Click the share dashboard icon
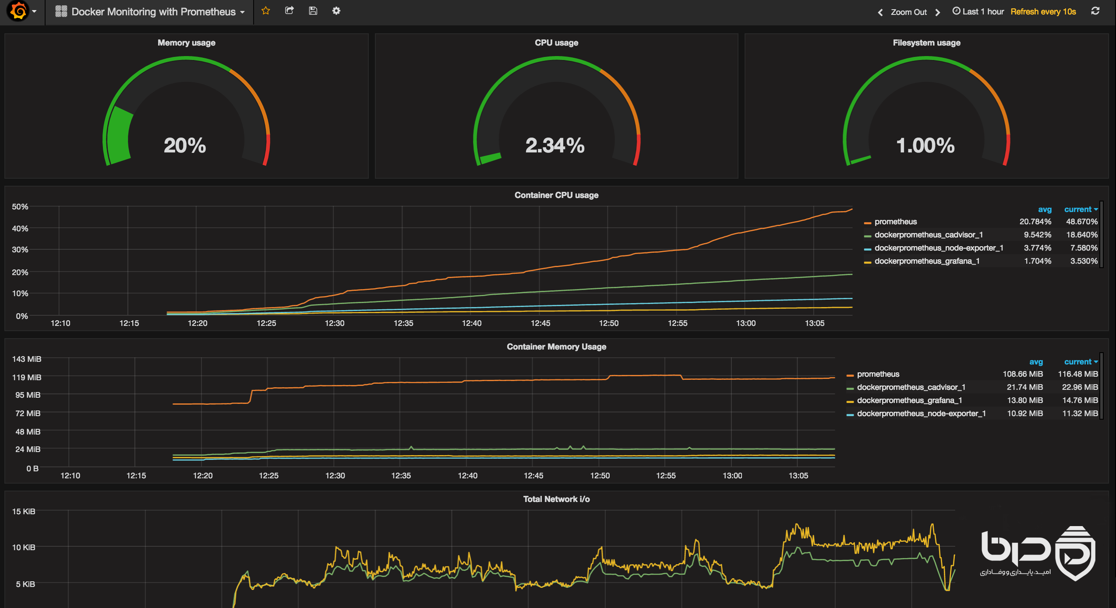 (289, 11)
